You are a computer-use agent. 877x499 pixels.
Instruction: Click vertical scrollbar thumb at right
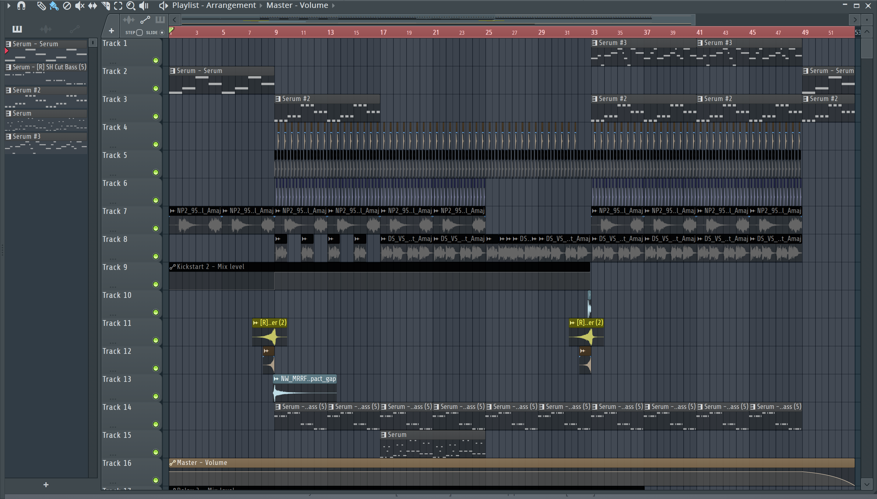[x=867, y=48]
